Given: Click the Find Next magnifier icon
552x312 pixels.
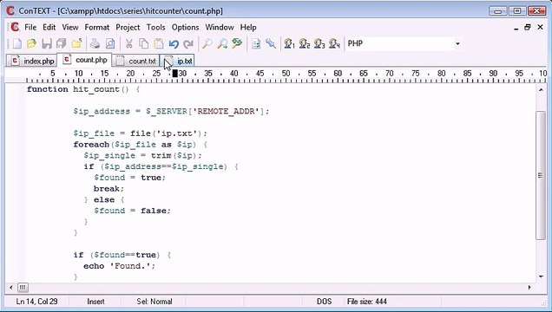Looking at the screenshot, I should (222, 43).
